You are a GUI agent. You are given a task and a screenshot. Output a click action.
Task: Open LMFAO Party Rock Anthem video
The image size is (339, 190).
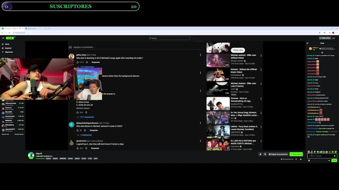[x=218, y=132]
